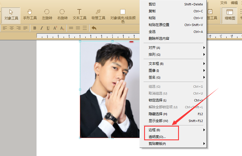Choose 锁定选择 (L) menu entry
Viewport: 242px width, 156px height.
pyautogui.click(x=173, y=100)
